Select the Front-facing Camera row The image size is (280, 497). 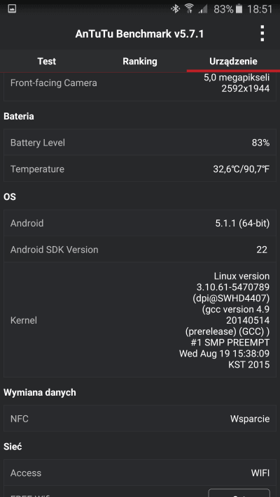point(140,87)
